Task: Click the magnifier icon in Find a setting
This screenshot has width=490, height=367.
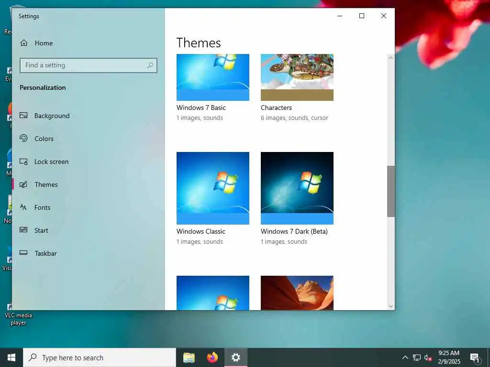Action: coord(150,65)
